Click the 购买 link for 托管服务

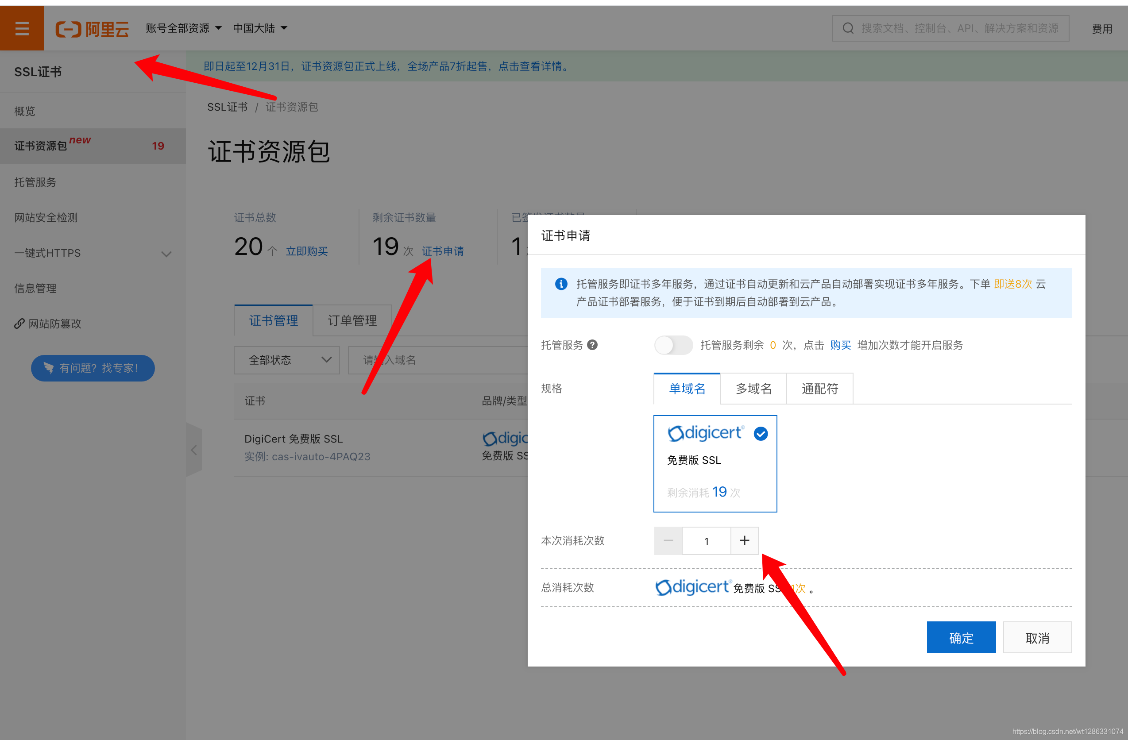tap(840, 345)
